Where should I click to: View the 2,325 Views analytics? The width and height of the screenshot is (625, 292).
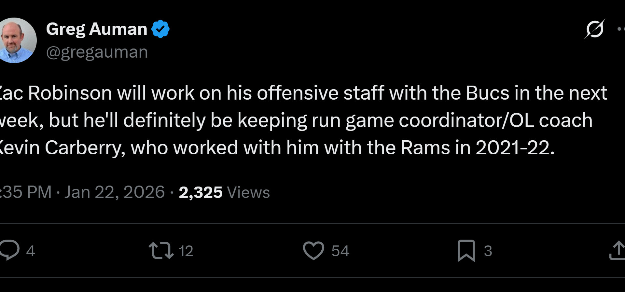tap(225, 192)
